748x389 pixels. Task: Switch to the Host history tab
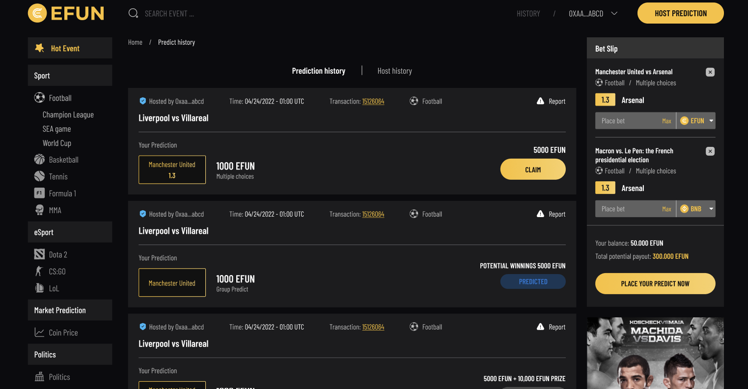click(394, 71)
